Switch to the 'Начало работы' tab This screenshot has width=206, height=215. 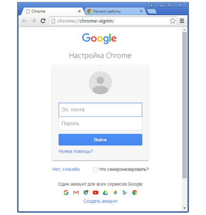coord(107,11)
